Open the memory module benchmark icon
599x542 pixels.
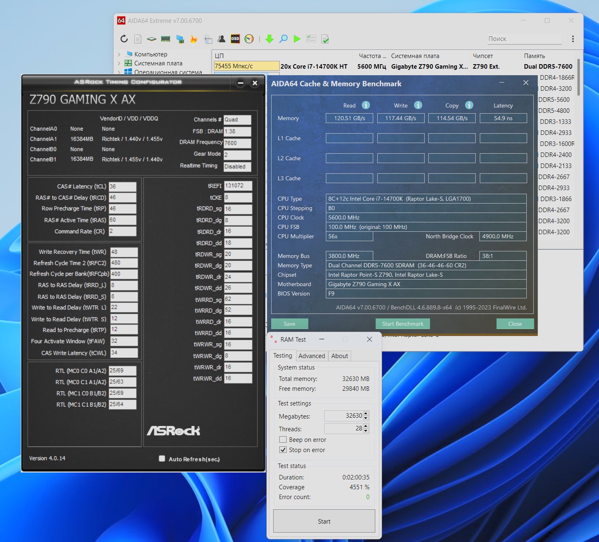[x=165, y=39]
